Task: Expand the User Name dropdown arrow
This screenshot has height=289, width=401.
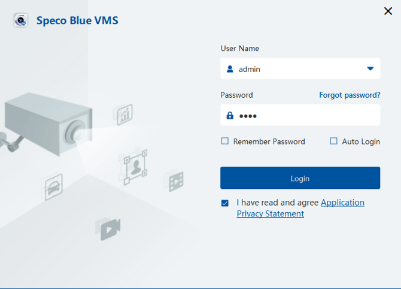Action: coord(370,69)
